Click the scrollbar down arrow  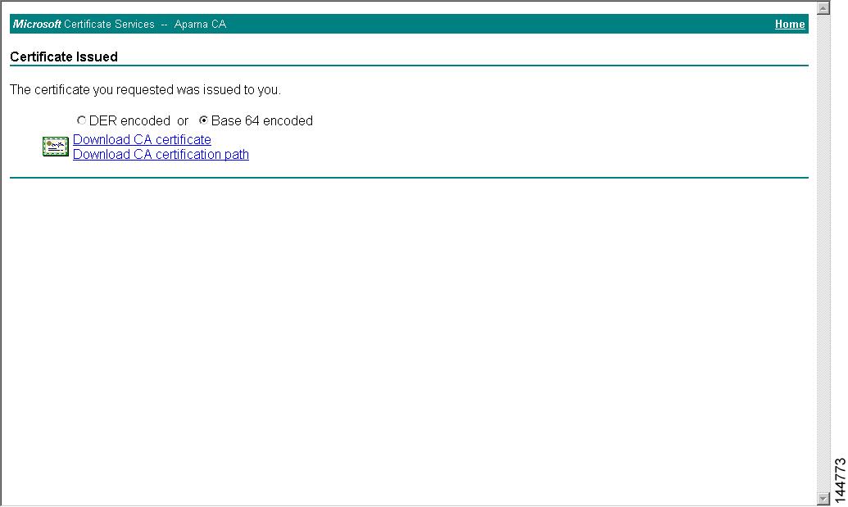[823, 498]
